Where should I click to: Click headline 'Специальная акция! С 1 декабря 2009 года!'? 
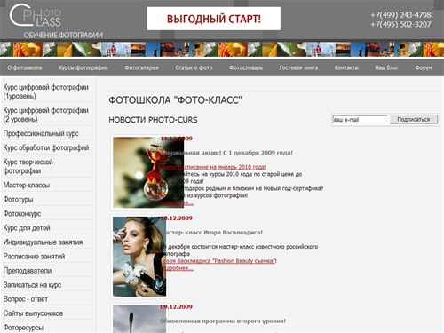226,153
